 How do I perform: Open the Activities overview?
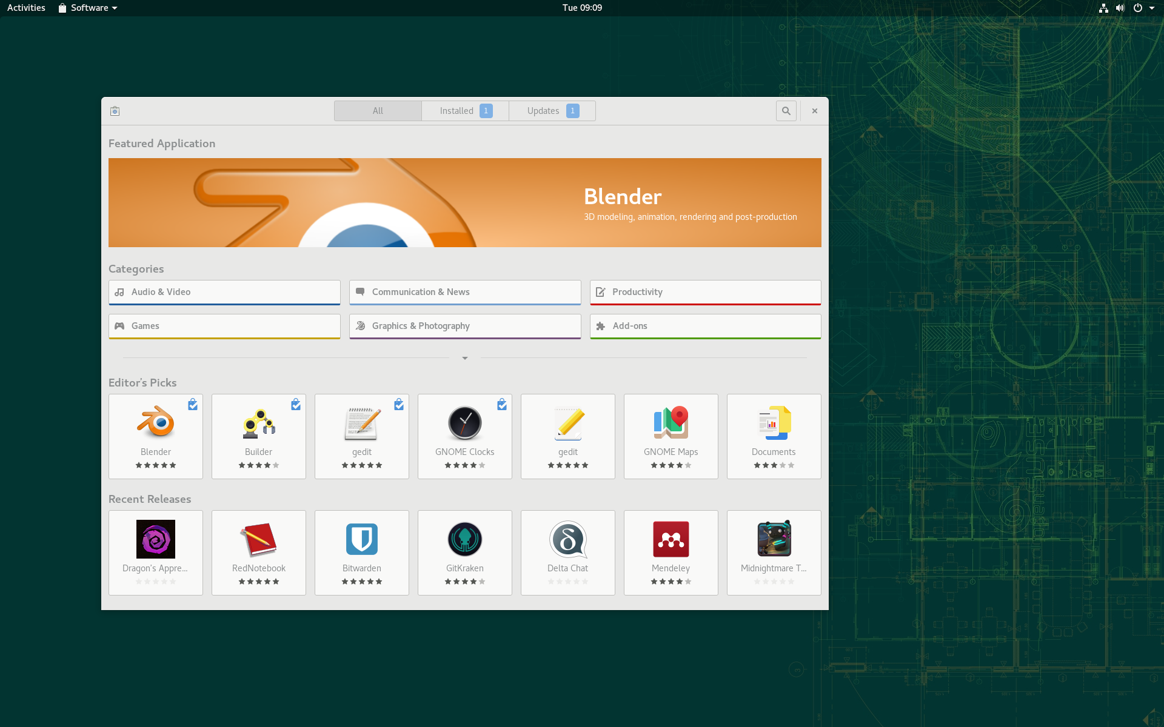coord(26,8)
